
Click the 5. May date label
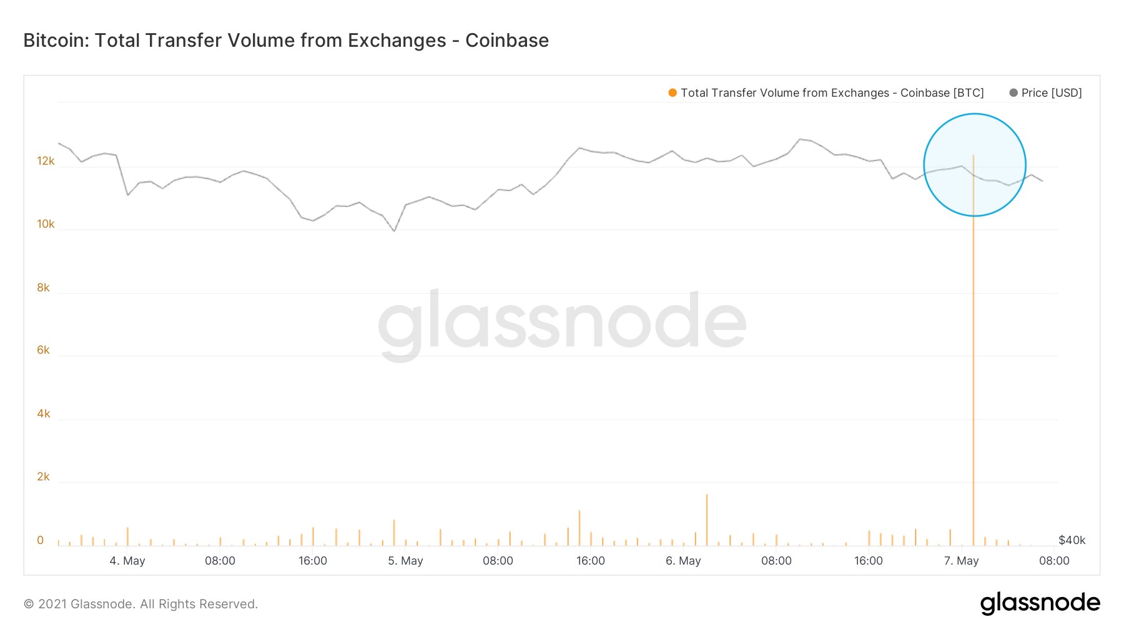pyautogui.click(x=405, y=561)
